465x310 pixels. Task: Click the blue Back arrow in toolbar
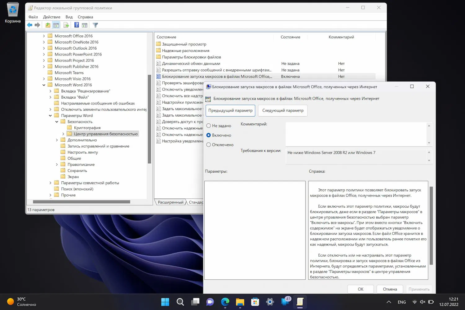(x=30, y=25)
